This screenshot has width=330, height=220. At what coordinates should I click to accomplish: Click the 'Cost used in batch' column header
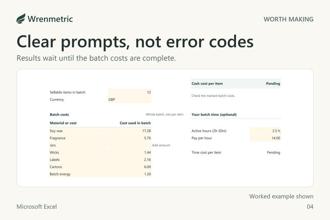coord(135,123)
